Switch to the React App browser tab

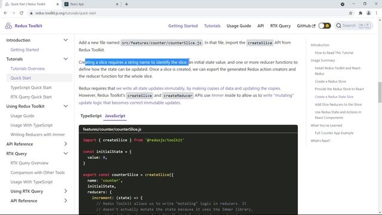91,4
